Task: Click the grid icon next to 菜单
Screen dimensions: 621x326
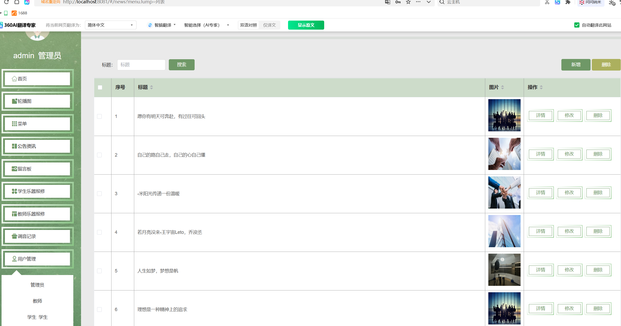Action: tap(14, 124)
